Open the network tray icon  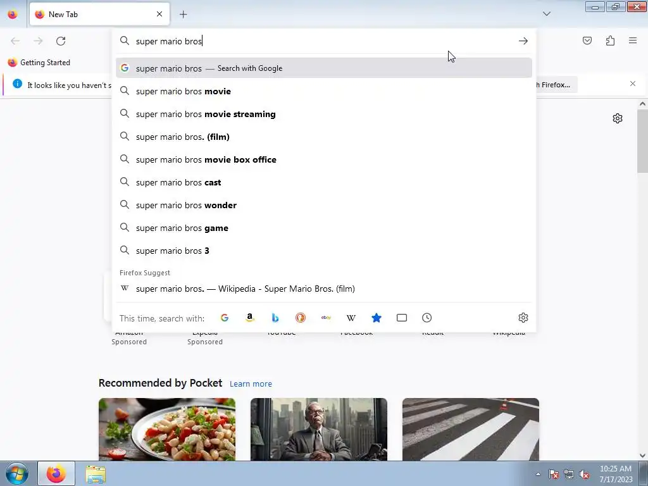(569, 475)
